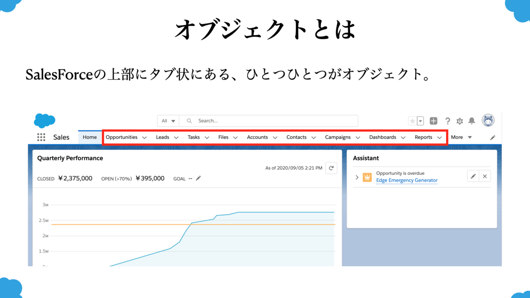Open the Tasks tab
530x298 pixels.
(x=194, y=137)
